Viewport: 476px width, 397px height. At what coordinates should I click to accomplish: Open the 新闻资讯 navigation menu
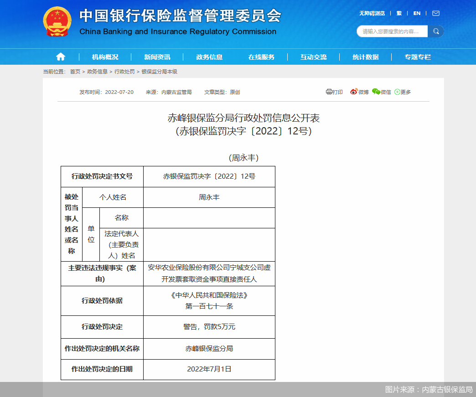(x=157, y=57)
